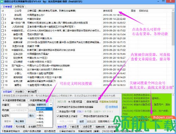Select 一年内 in the time dropdown
This screenshot has height=134, width=176.
[x=44, y=122]
